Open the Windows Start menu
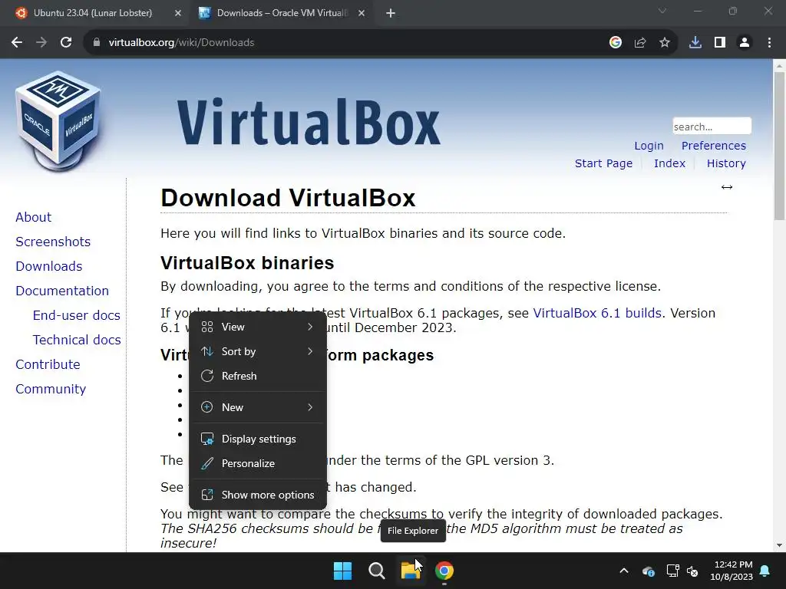Image resolution: width=786 pixels, height=589 pixels. pos(343,571)
